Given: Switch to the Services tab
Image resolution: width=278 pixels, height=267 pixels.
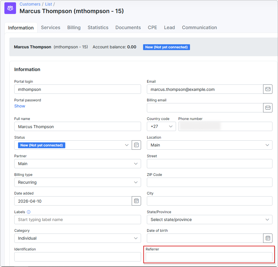Looking at the screenshot, I should point(50,27).
